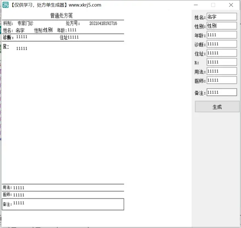Click the app icon in the title bar
Screen dimensions: 241x228
coord(5,5)
